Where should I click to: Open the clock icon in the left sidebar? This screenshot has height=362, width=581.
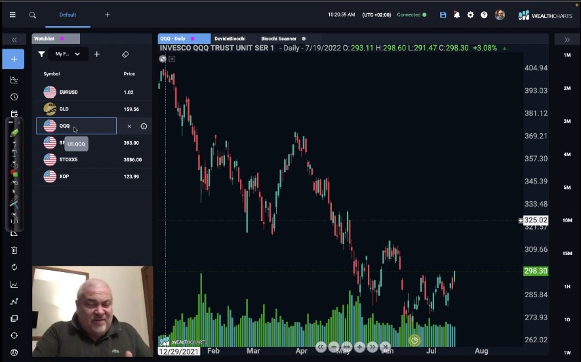[14, 96]
